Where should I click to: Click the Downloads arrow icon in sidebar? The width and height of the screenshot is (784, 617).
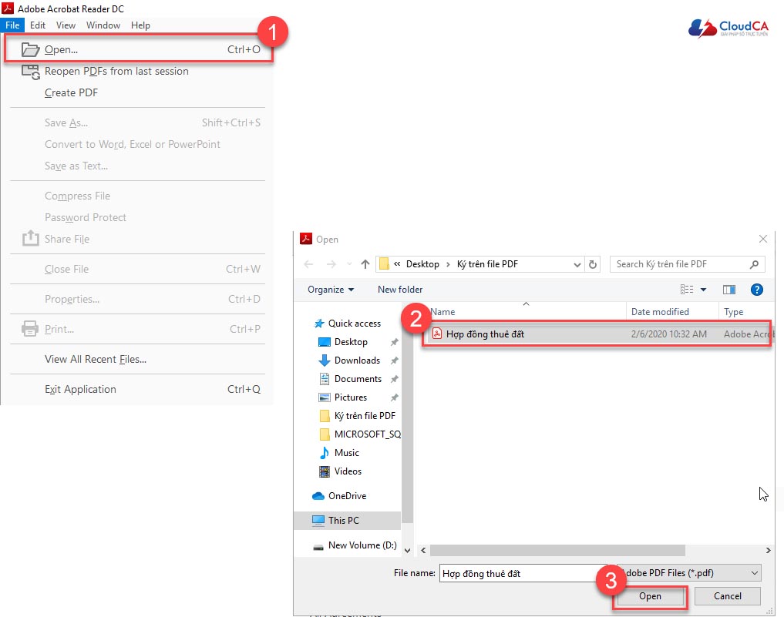(325, 360)
